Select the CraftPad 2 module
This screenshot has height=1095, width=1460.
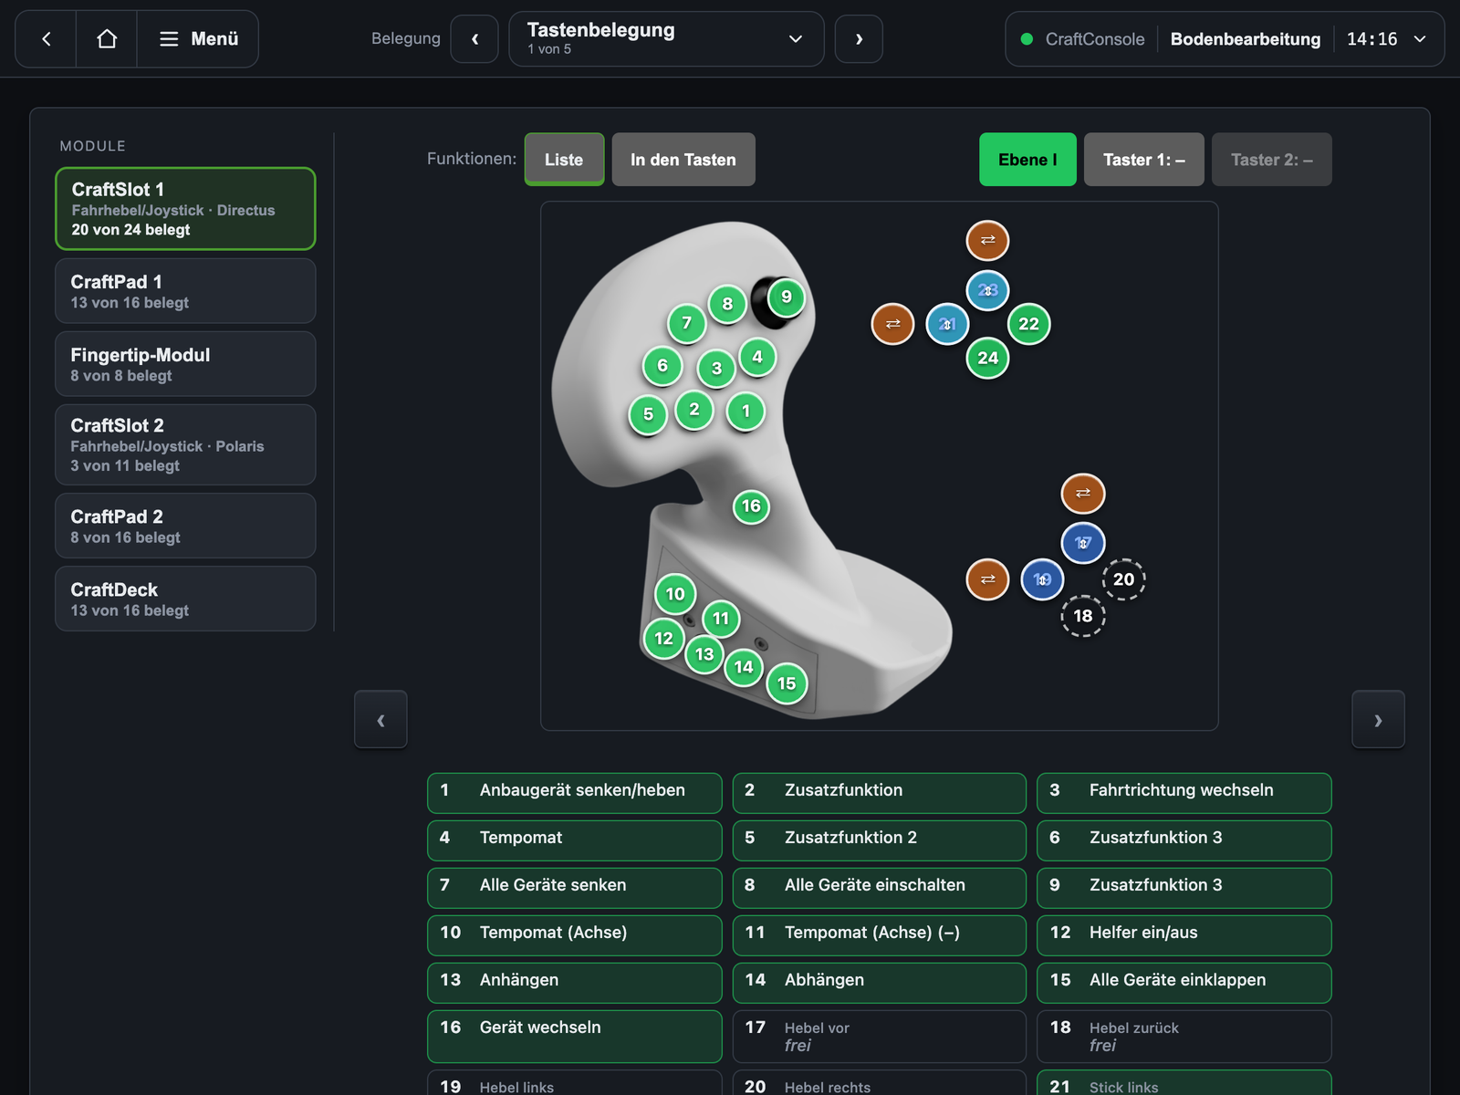point(185,526)
